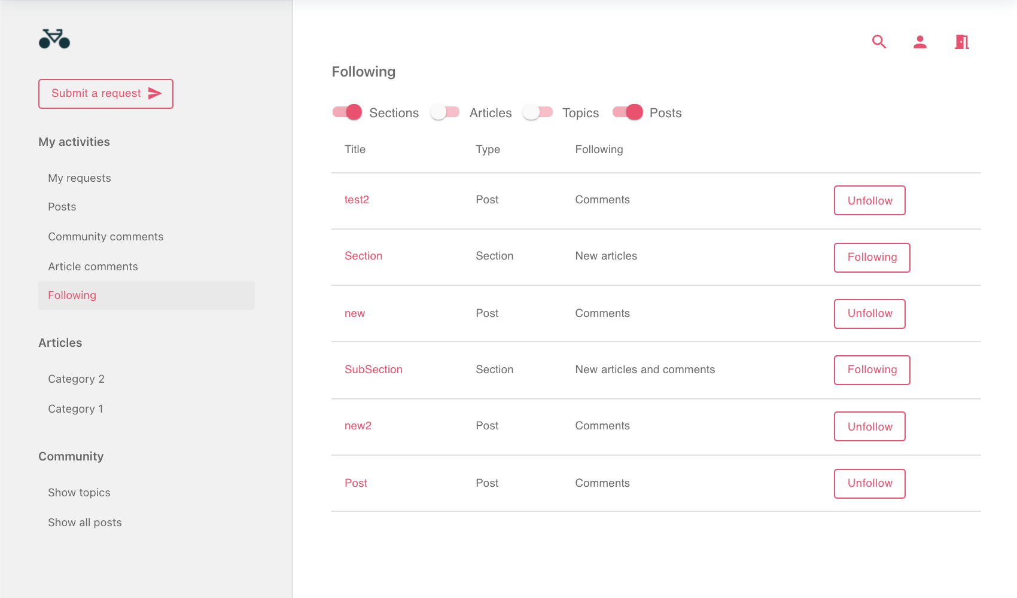Image resolution: width=1017 pixels, height=598 pixels.
Task: Turn off the Sections filter toggle
Action: click(348, 112)
